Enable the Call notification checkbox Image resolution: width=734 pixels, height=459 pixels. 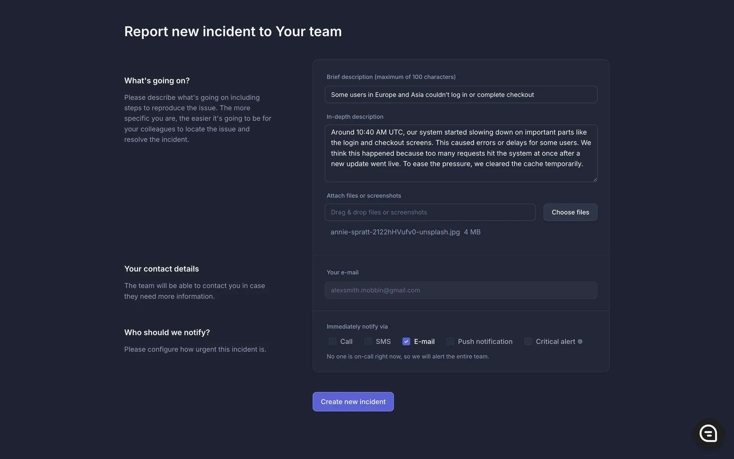[332, 342]
